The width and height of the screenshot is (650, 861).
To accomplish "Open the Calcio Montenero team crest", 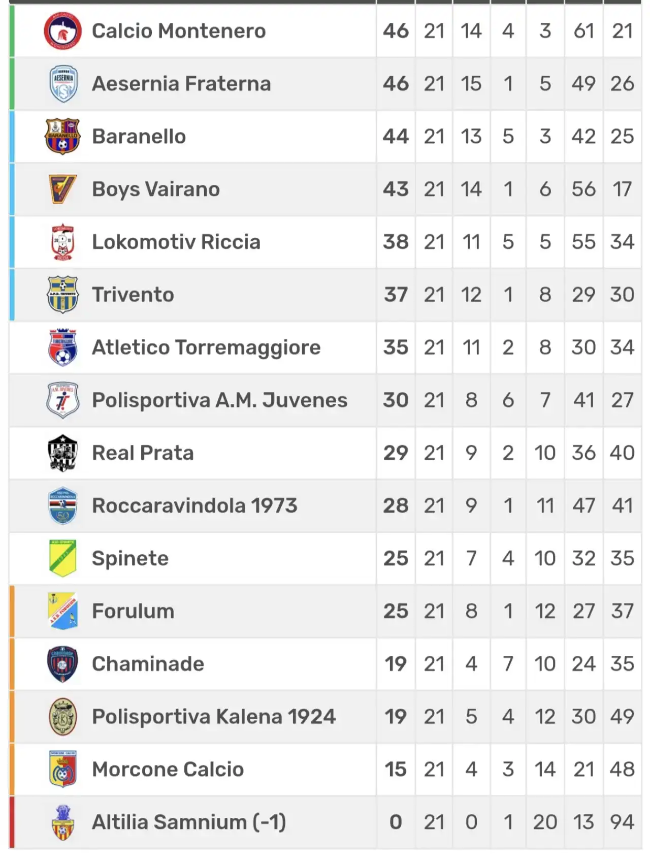I will (x=62, y=31).
